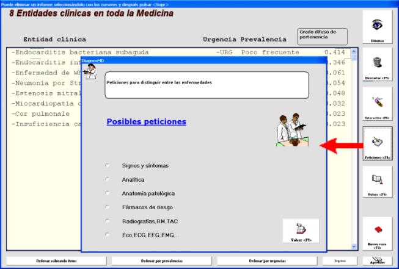Click the Urgencia column header
Screen dimensions: 399x269
click(x=219, y=40)
